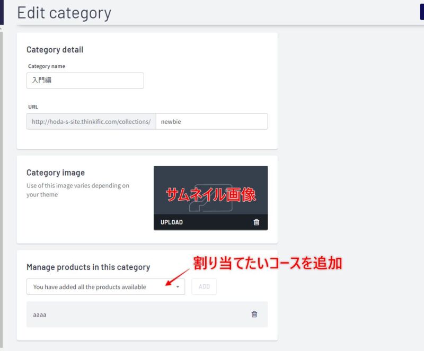The image size is (424, 351).
Task: Open the products dropdown to add a course
Action: click(105, 287)
